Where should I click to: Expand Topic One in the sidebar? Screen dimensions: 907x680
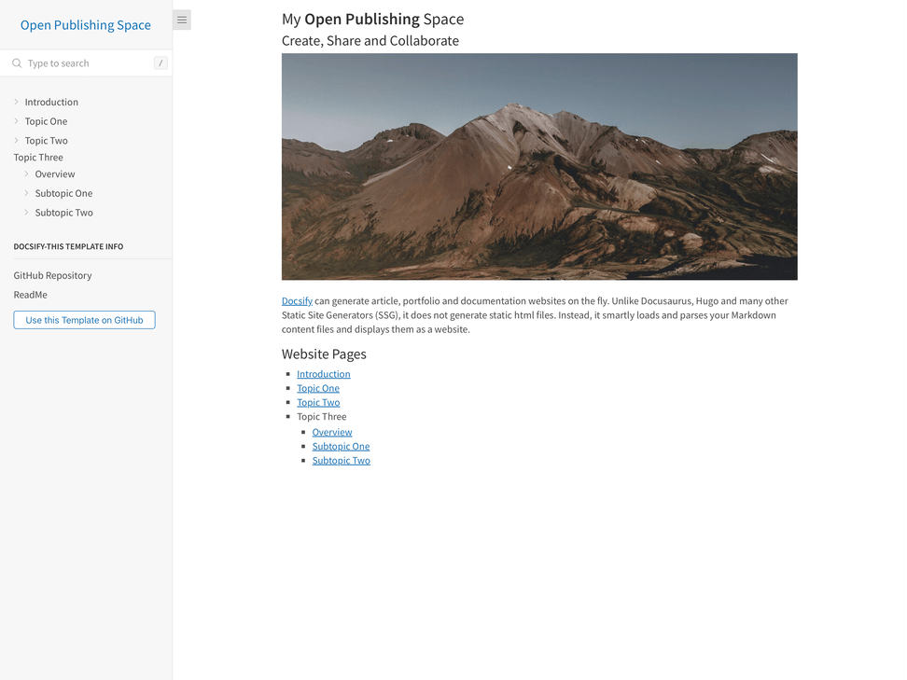tap(16, 121)
